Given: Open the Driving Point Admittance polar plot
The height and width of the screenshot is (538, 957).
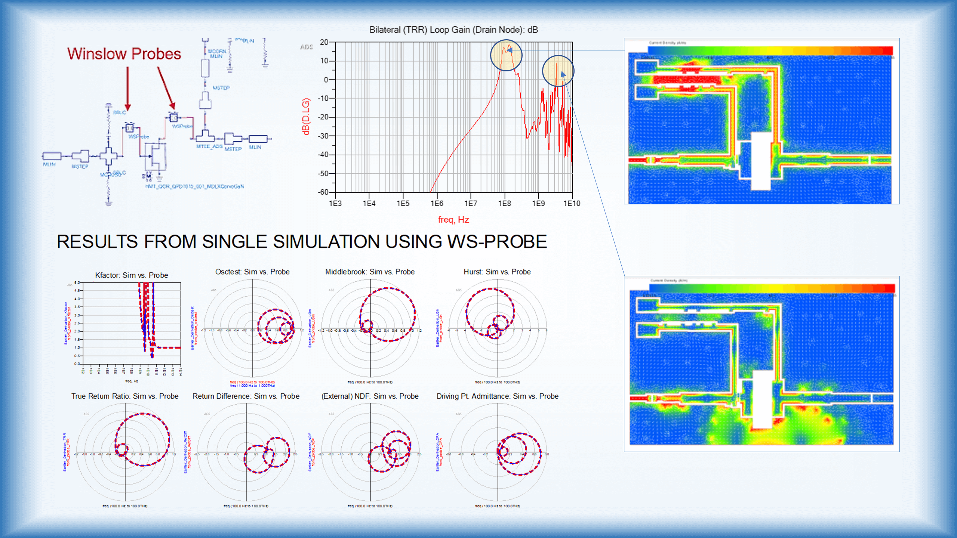Looking at the screenshot, I should coord(498,452).
